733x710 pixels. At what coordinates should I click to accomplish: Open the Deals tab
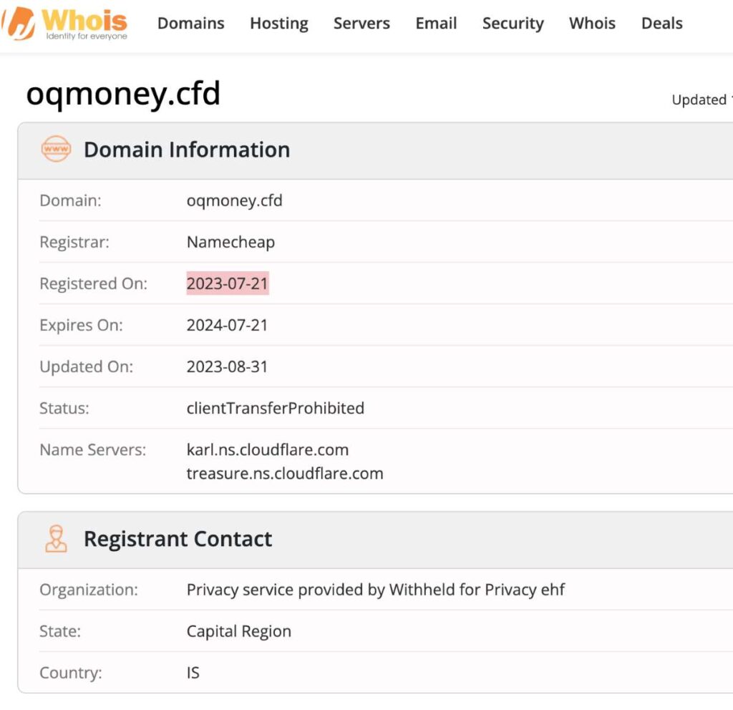point(661,23)
